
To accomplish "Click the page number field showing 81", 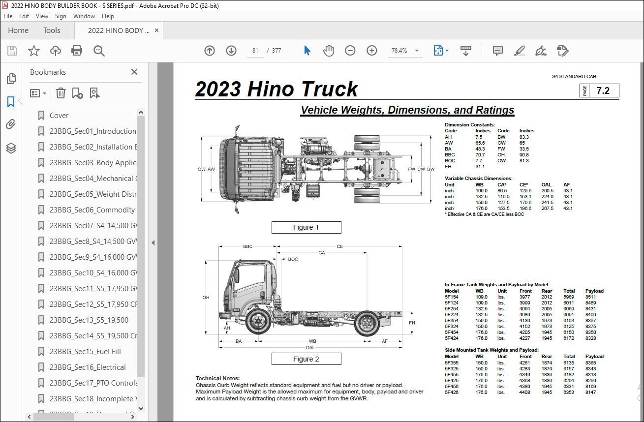I will [255, 51].
